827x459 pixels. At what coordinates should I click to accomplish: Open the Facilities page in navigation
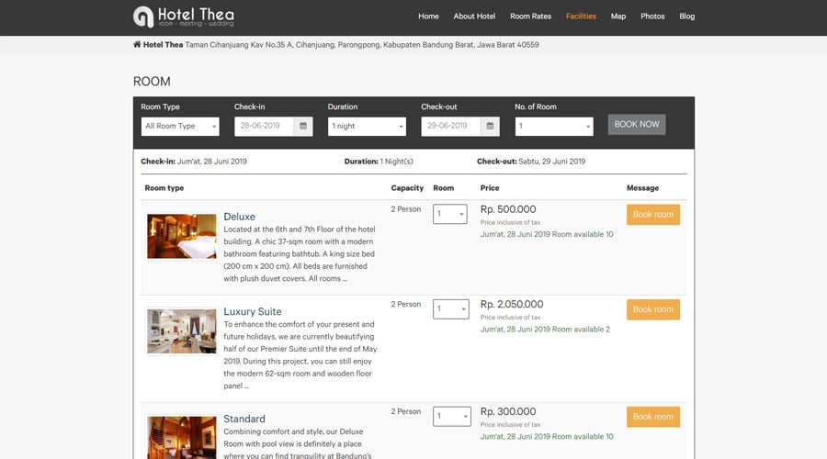point(581,17)
